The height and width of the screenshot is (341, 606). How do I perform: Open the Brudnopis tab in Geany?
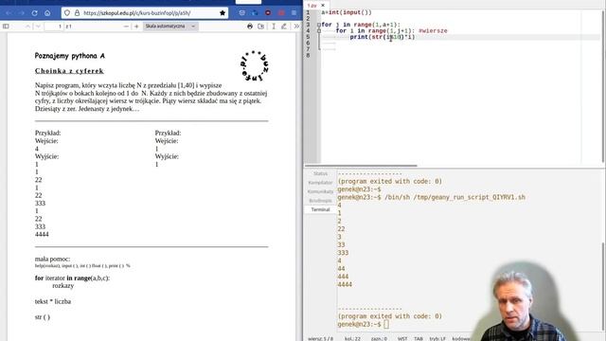(x=320, y=200)
